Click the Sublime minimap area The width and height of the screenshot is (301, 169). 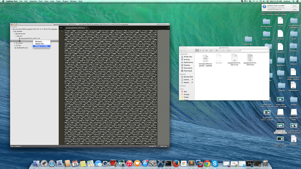click(163, 87)
